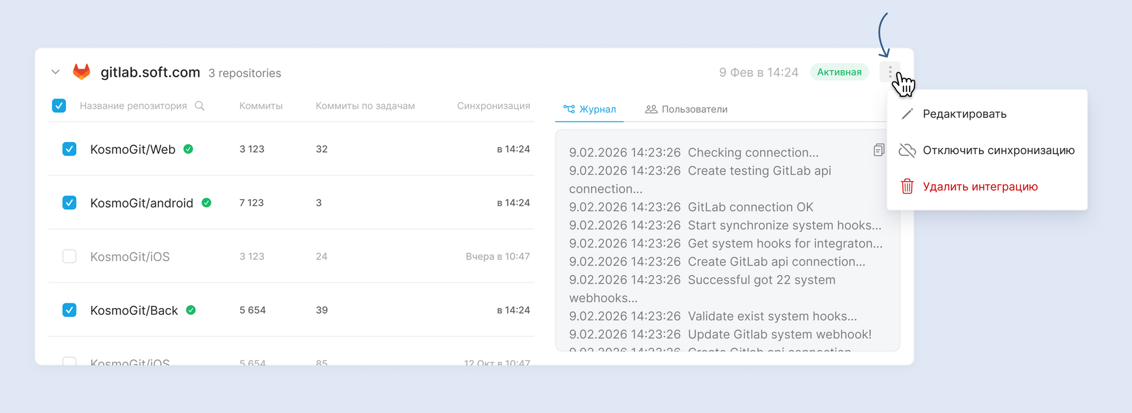Image resolution: width=1132 pixels, height=413 pixels.
Task: Uncheck the KosmoGit/Web repository checkbox
Action: (x=69, y=149)
